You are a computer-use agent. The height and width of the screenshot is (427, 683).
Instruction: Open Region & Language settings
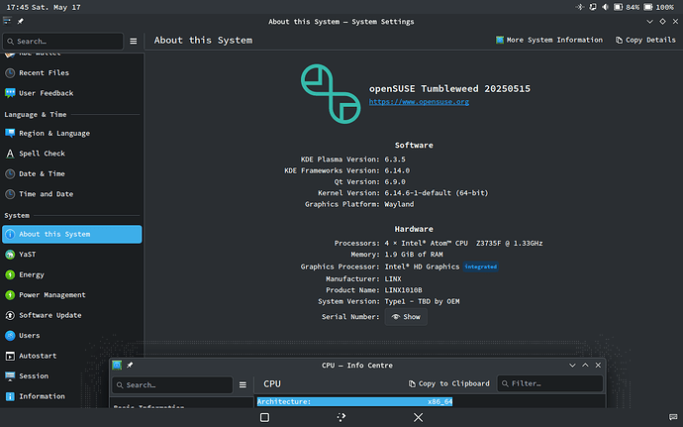click(72, 133)
